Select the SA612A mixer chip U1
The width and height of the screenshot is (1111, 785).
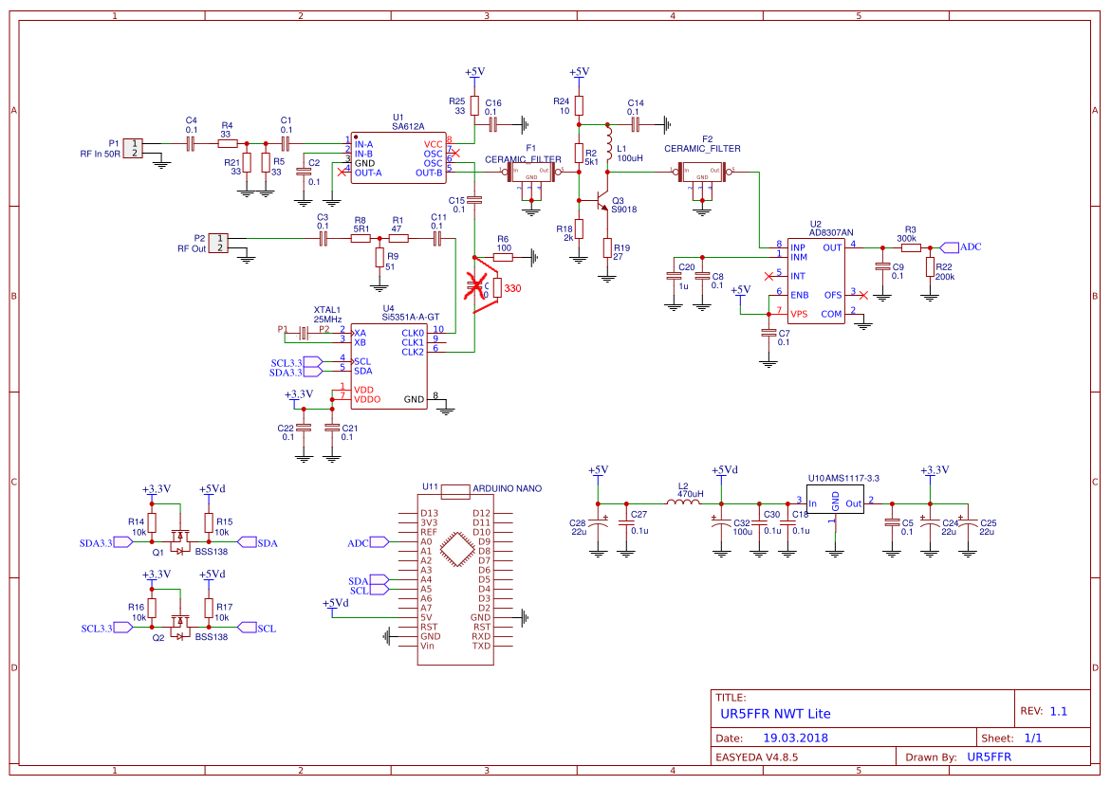pos(397,156)
